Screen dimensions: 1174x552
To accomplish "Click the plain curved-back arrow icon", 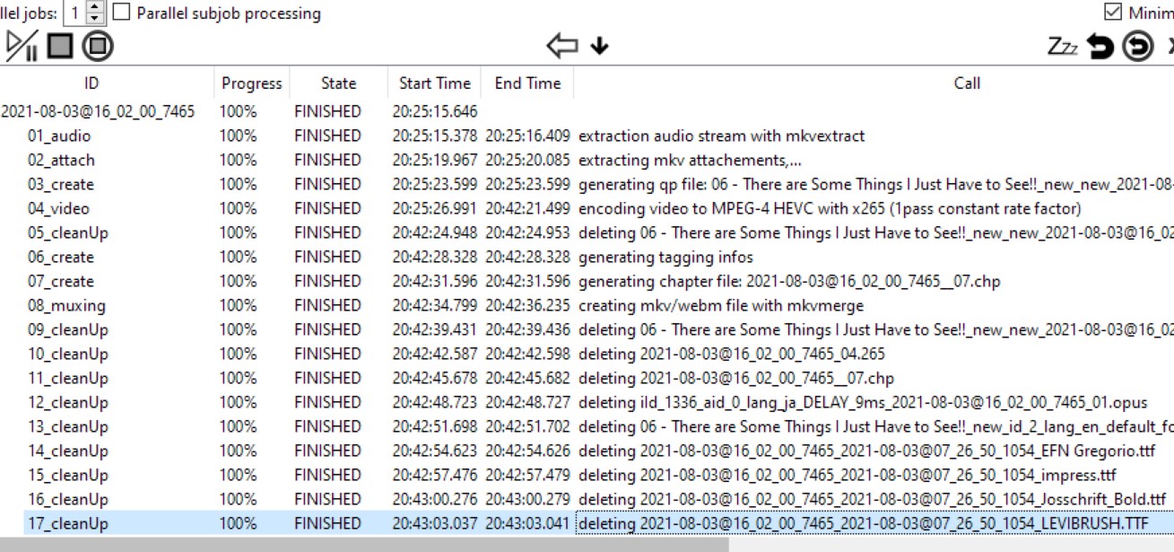I will coord(1100,46).
